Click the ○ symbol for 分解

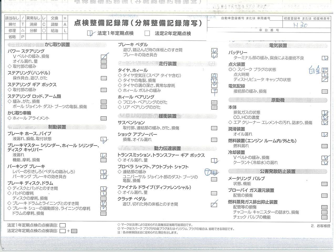coord(44,30)
